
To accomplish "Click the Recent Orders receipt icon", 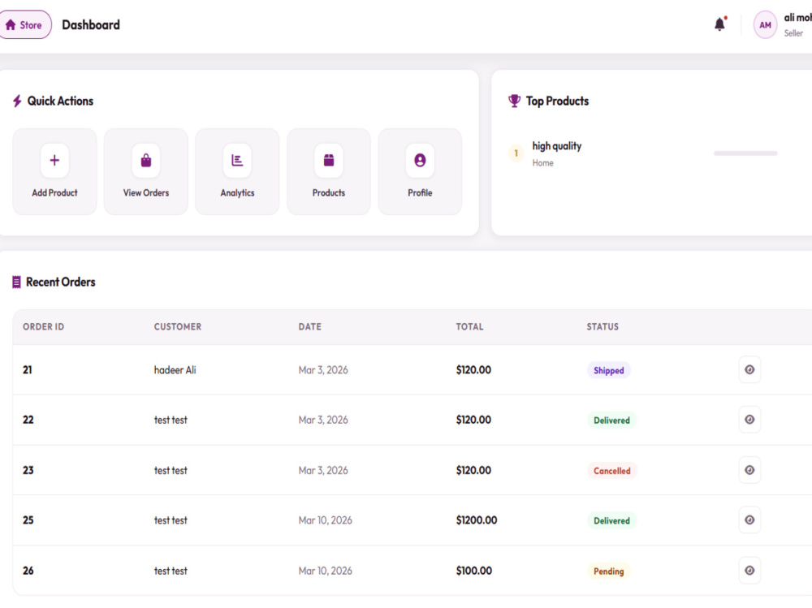I will (16, 282).
